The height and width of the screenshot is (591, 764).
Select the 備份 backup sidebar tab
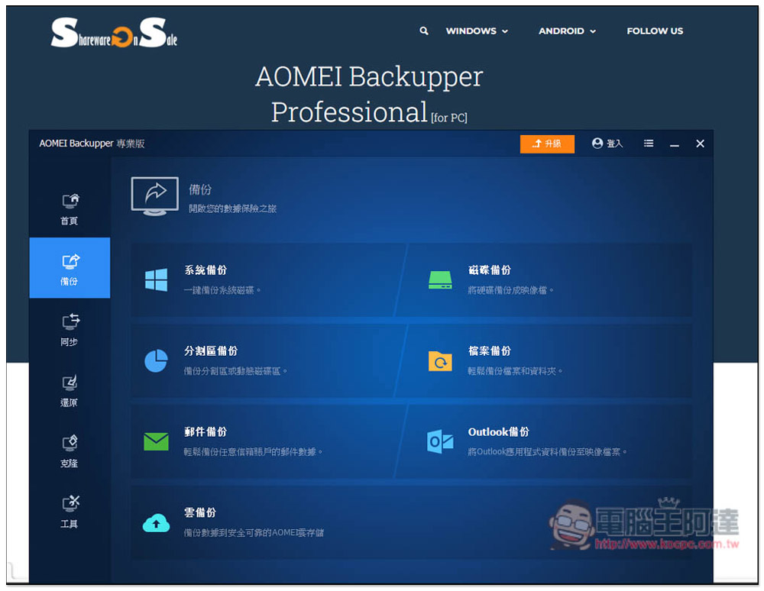pyautogui.click(x=70, y=268)
